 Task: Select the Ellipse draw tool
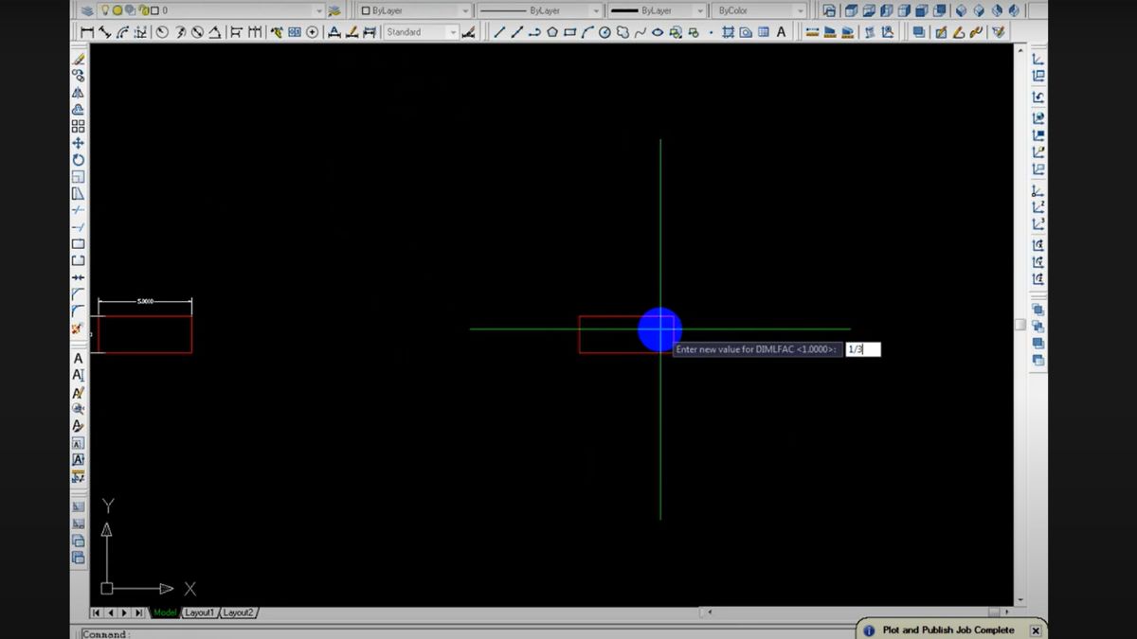(658, 32)
